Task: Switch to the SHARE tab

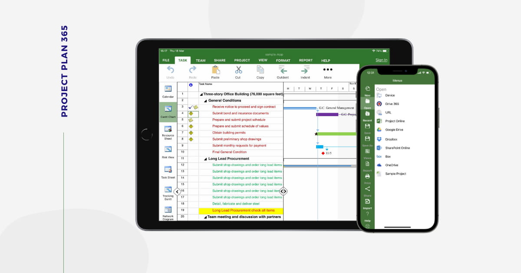Action: [x=220, y=60]
